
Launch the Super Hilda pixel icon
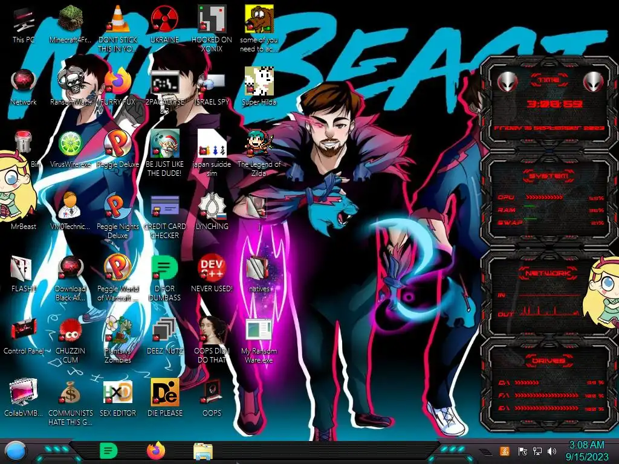[x=259, y=82]
